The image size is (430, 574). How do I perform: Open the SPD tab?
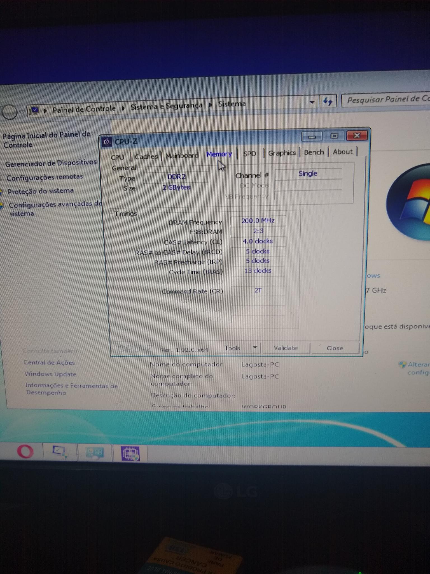249,154
